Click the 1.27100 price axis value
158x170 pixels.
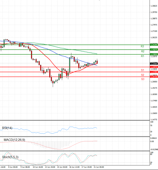[x=154, y=31]
